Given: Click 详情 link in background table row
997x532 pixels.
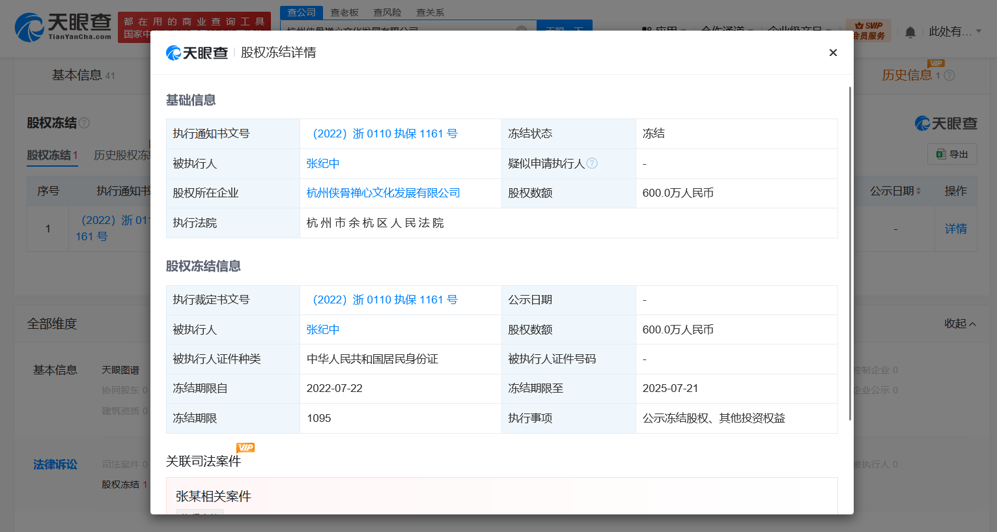Looking at the screenshot, I should [955, 229].
